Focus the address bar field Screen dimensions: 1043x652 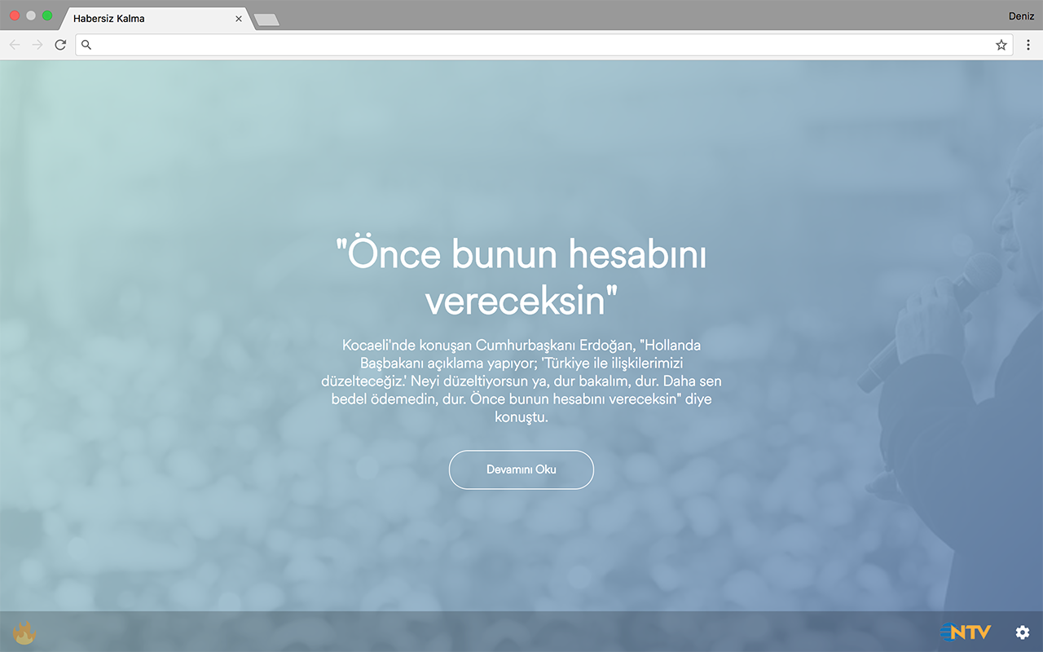(544, 45)
